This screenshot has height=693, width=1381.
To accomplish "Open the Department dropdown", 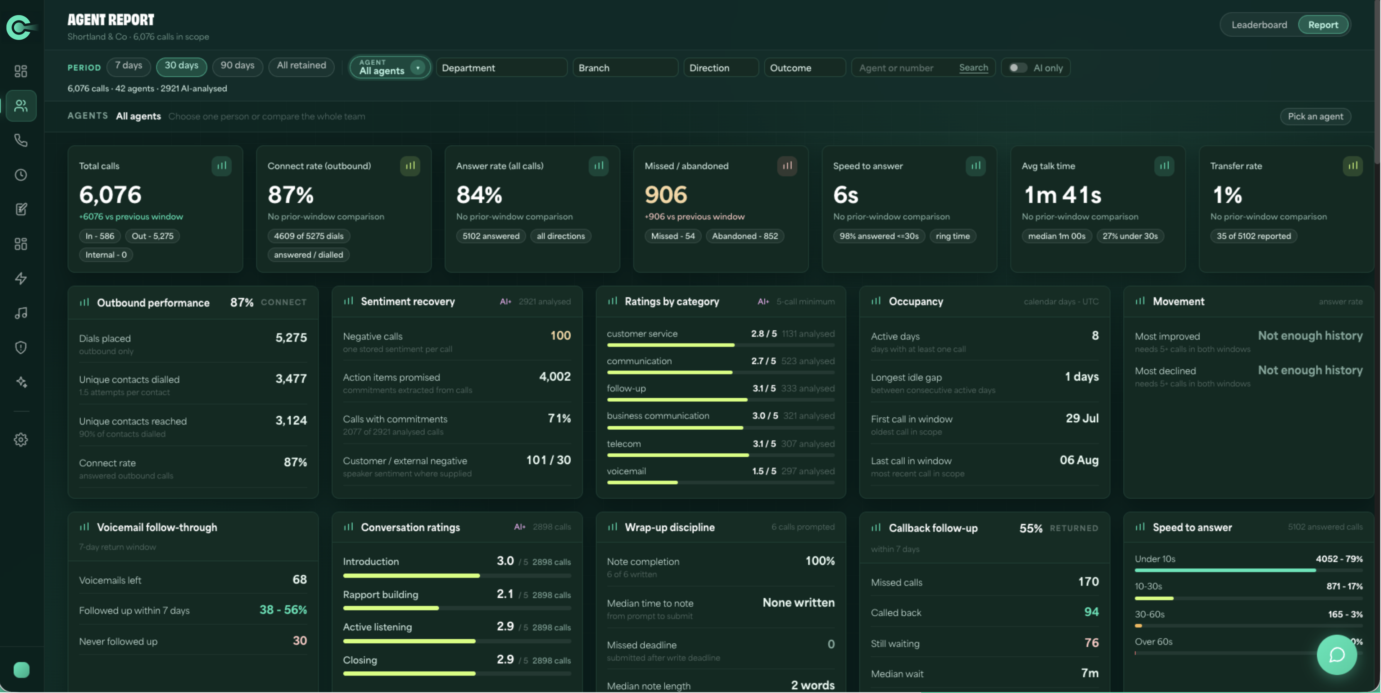I will point(501,68).
